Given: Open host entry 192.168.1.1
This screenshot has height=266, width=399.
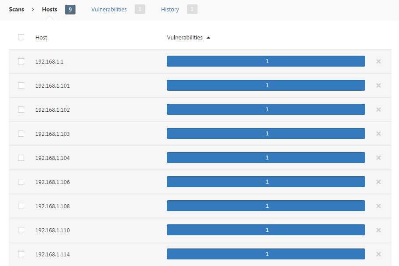Looking at the screenshot, I should [49, 61].
